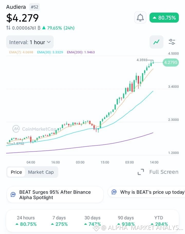Viewport: 185px width, 234px height.
Task: Tap the price alert bell icon
Action: click(x=140, y=18)
